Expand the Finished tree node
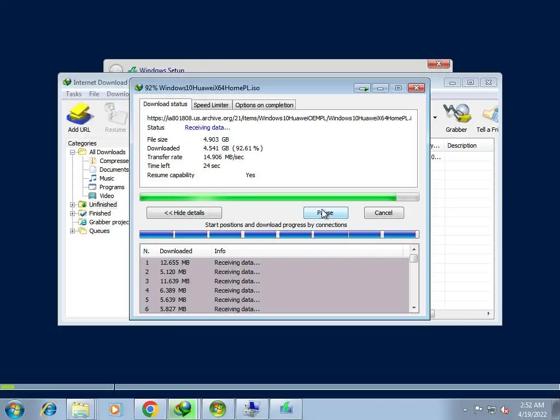 click(73, 213)
